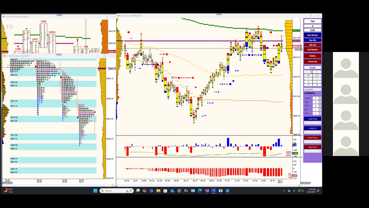
Task: Click the Cancel All button
Action: pos(312,62)
